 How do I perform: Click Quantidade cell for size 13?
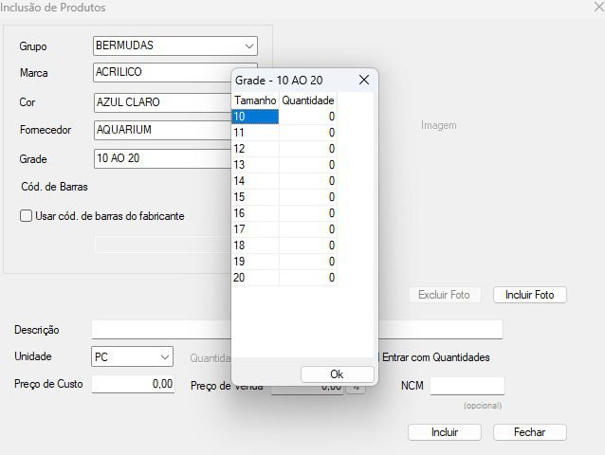pyautogui.click(x=308, y=165)
